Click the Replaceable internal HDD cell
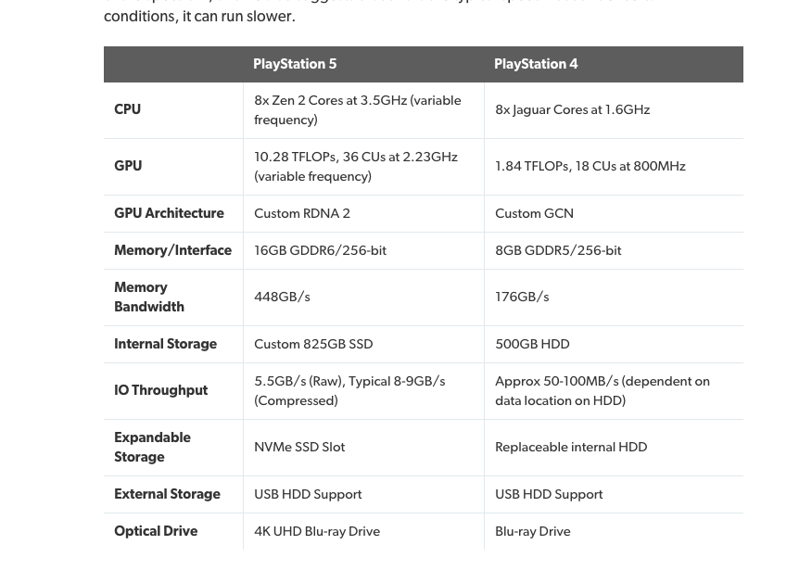 click(571, 447)
